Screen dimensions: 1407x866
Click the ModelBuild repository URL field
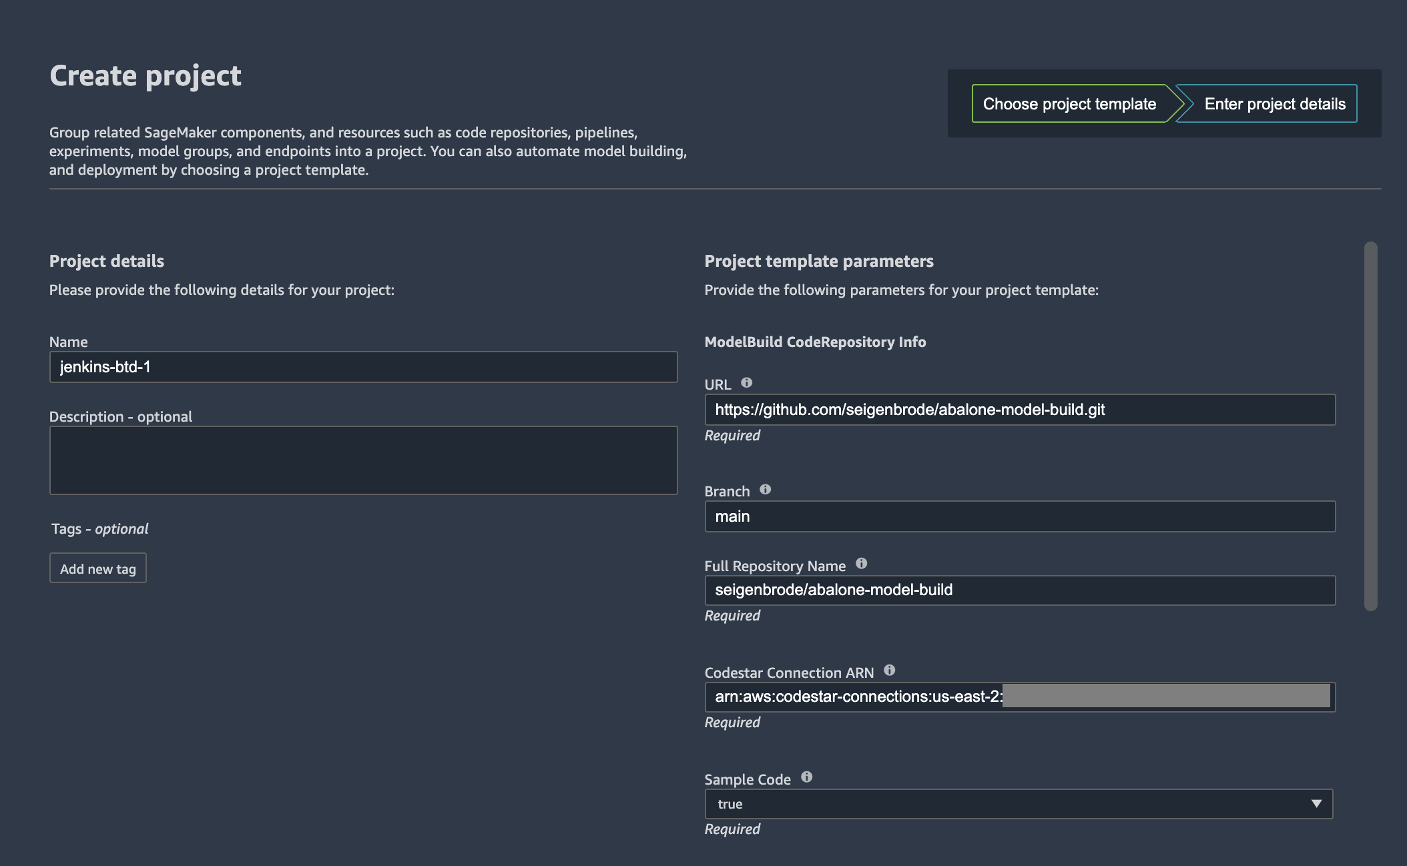coord(1019,410)
